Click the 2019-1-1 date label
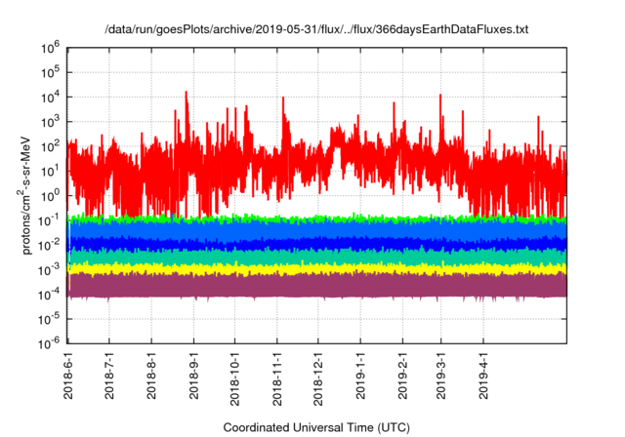 (360, 375)
